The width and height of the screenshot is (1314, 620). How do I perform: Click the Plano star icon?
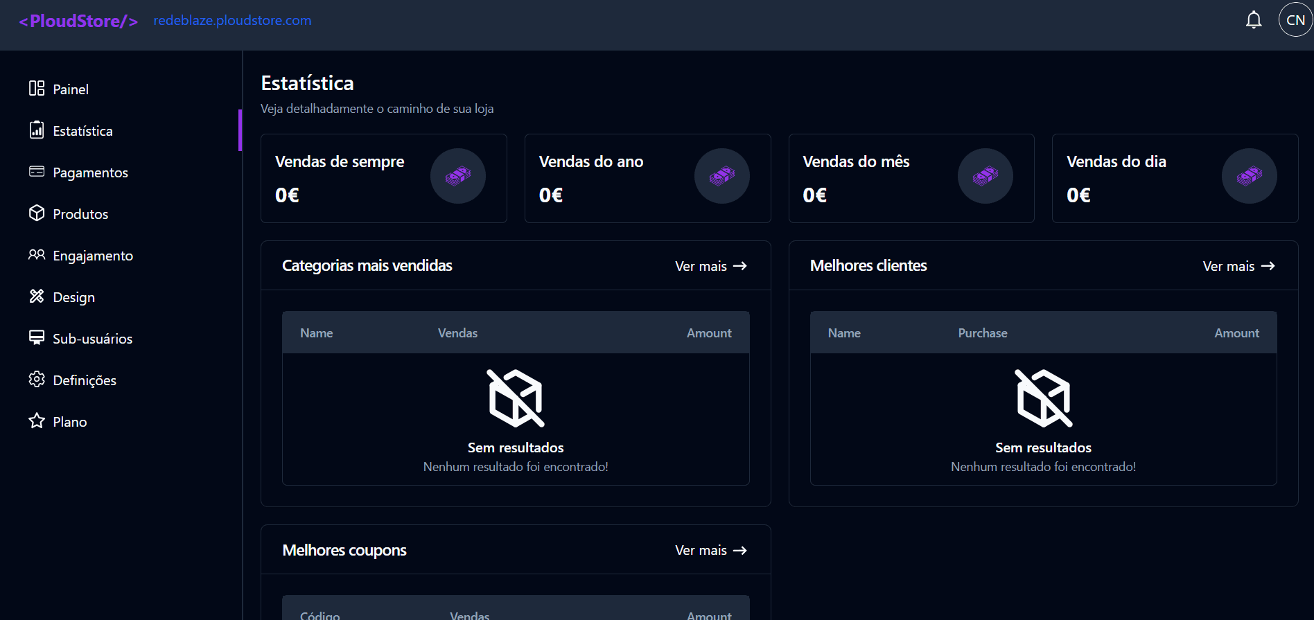[37, 420]
